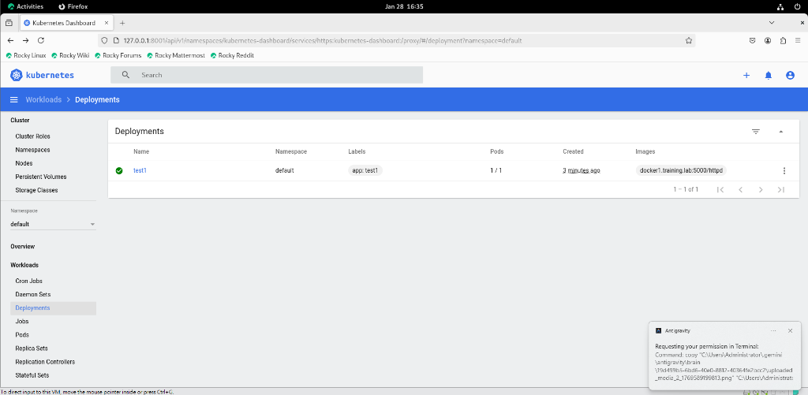Open the Firefox app menu in top bar
This screenshot has width=808, height=395.
pyautogui.click(x=73, y=6)
